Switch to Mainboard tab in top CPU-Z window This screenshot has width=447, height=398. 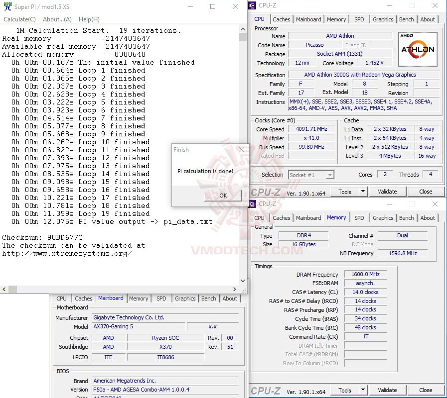[x=308, y=19]
